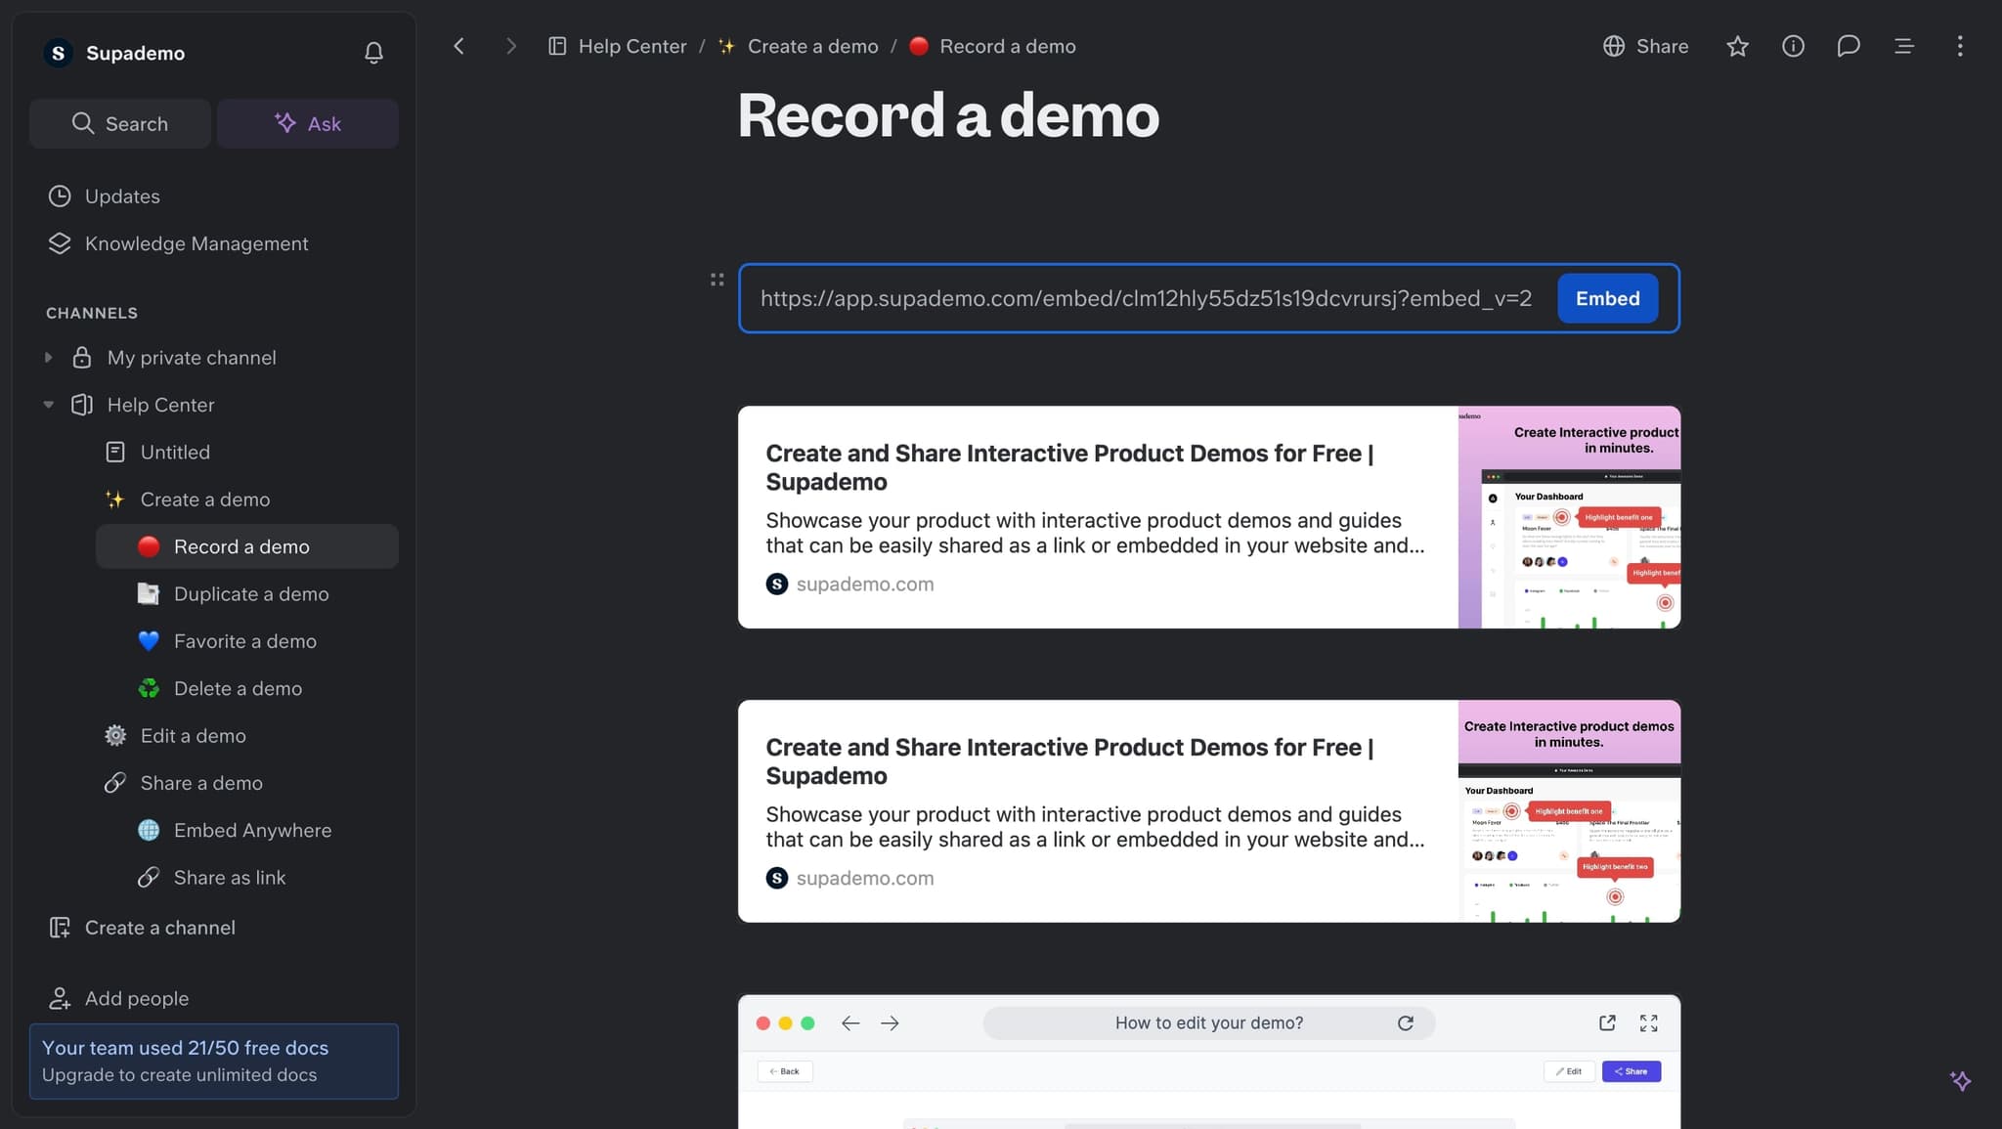Open the three-dot more options menu
The width and height of the screenshot is (2002, 1129).
pos(1959,46)
